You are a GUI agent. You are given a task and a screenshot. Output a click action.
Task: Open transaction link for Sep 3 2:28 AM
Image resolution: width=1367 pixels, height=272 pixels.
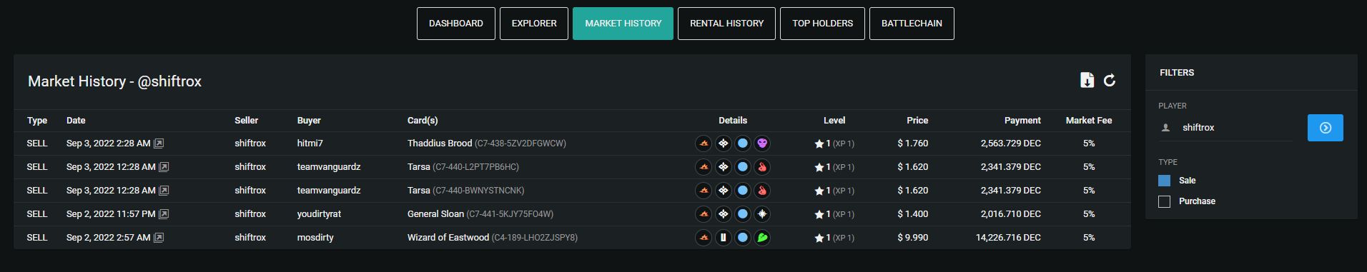click(x=159, y=143)
